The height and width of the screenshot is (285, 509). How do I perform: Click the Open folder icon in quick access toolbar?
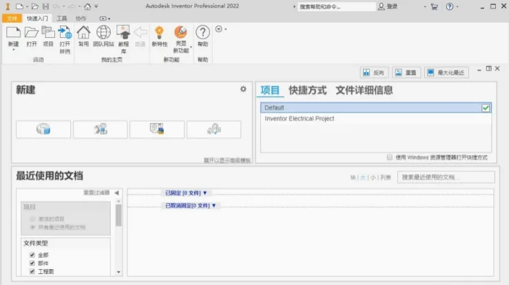[x=35, y=6]
